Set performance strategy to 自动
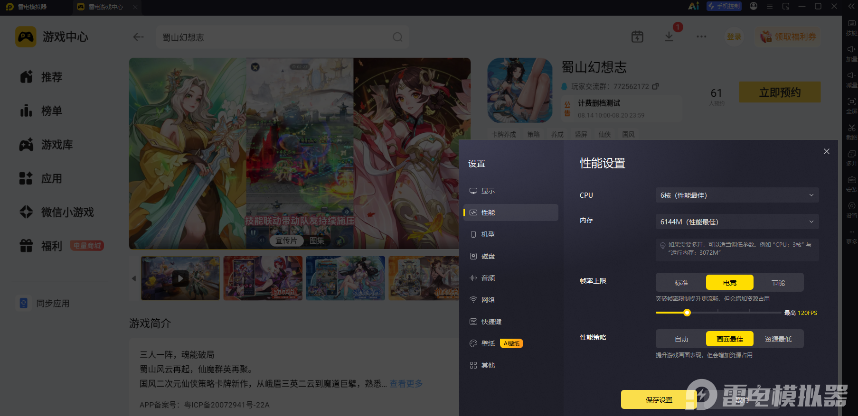Image resolution: width=858 pixels, height=416 pixels. click(x=681, y=339)
